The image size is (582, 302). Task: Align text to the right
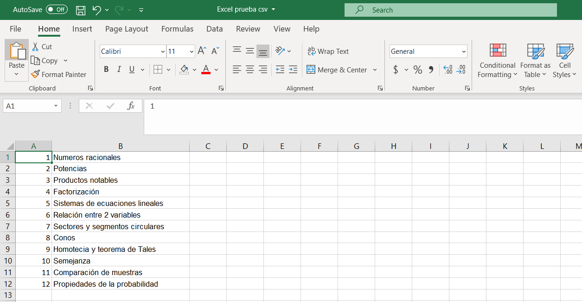(263, 70)
